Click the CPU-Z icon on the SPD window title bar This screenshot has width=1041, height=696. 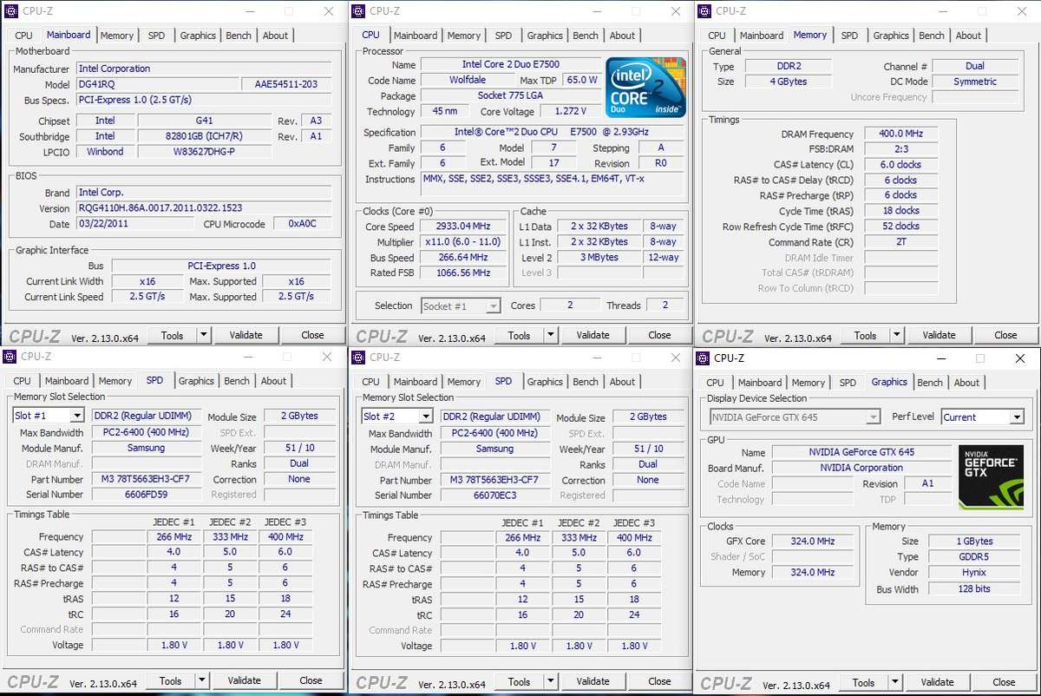pos(8,357)
